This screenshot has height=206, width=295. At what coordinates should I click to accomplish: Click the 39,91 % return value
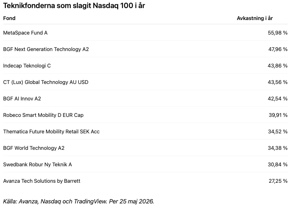point(278,115)
